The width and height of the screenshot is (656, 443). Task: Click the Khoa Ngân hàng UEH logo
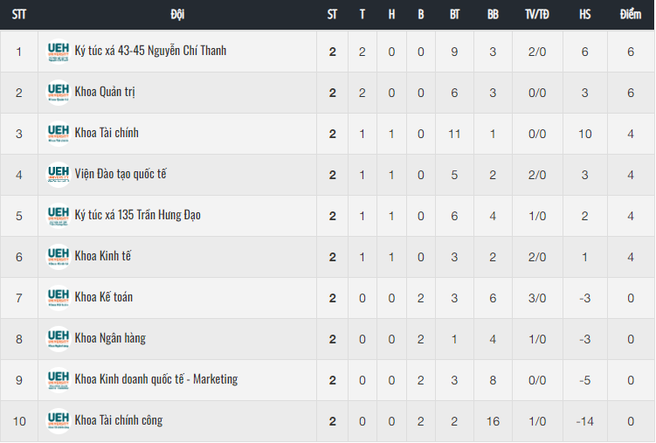59,338
